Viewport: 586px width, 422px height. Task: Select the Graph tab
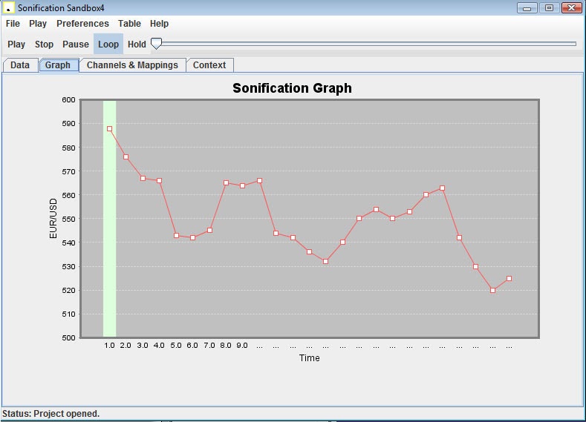point(58,65)
